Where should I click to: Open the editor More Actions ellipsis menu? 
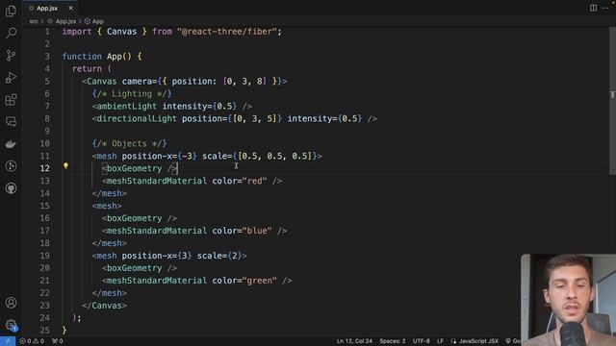(x=605, y=8)
